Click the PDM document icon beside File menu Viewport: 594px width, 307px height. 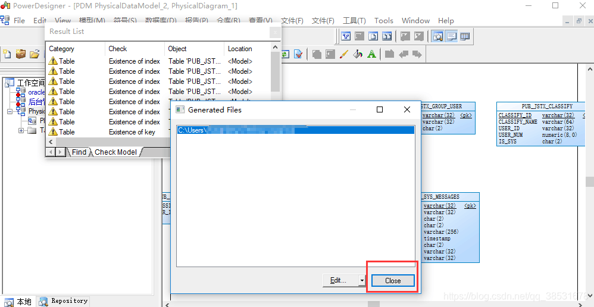pyautogui.click(x=5, y=20)
